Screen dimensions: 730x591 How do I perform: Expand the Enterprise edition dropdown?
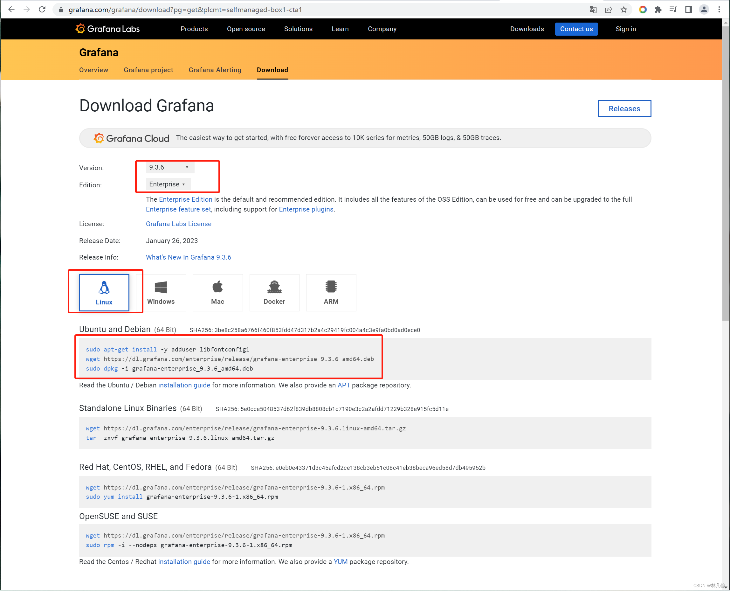(166, 184)
